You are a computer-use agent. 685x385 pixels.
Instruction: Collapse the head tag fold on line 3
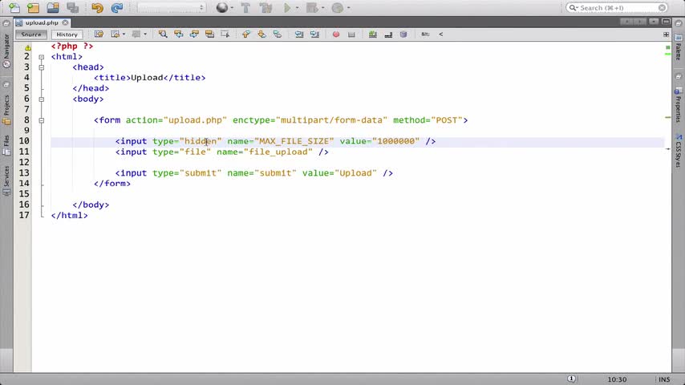42,67
